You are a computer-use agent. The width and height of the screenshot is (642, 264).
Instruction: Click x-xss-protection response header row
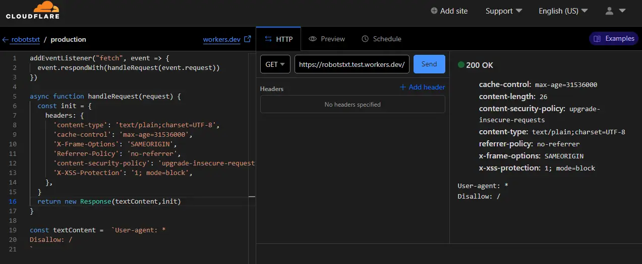[x=537, y=168]
